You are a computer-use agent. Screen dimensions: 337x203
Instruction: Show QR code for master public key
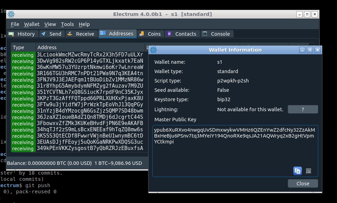tap(309, 171)
